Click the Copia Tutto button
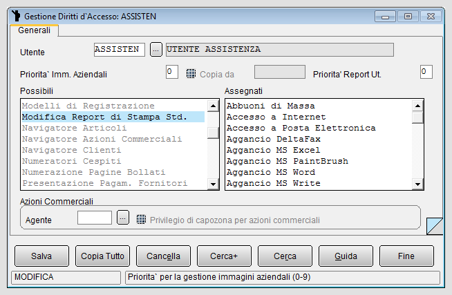This screenshot has height=295, width=452. [x=102, y=256]
